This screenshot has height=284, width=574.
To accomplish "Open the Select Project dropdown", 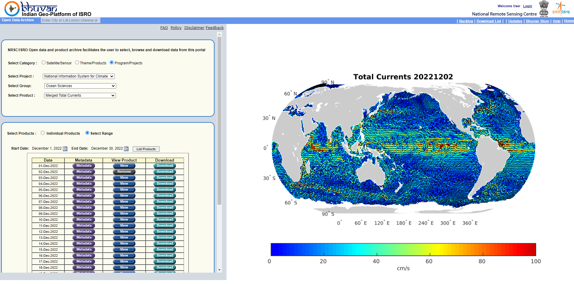I will point(79,76).
